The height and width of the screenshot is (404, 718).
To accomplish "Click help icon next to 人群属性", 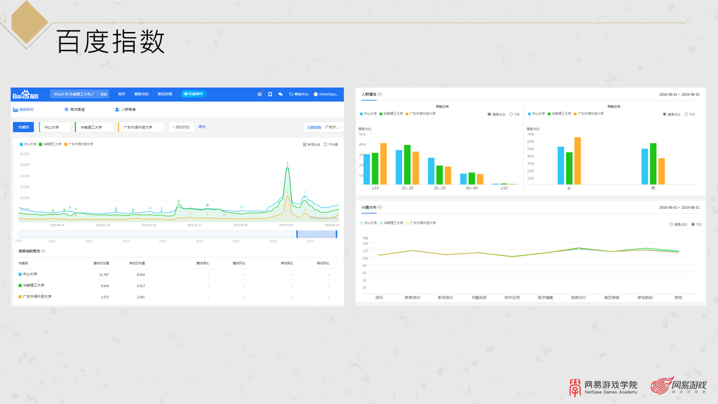I will pos(380,94).
